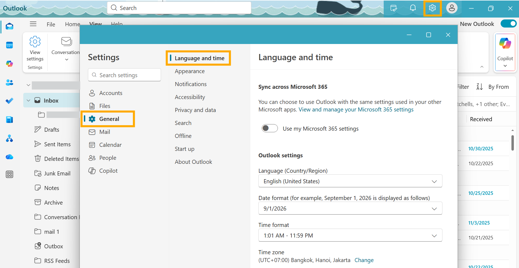Click the Received column header
519x268 pixels.
pos(481,119)
